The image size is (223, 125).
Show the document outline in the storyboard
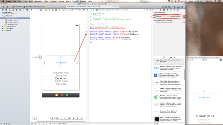(35, 118)
